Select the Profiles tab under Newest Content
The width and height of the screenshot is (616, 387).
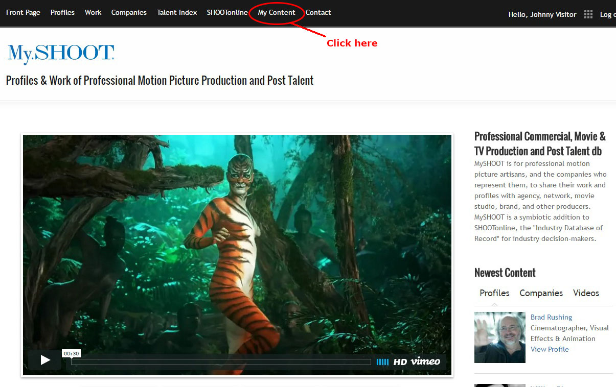[x=494, y=293]
